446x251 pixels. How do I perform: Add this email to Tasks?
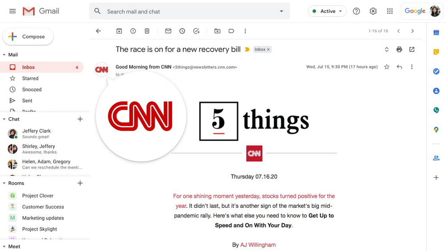tap(196, 31)
